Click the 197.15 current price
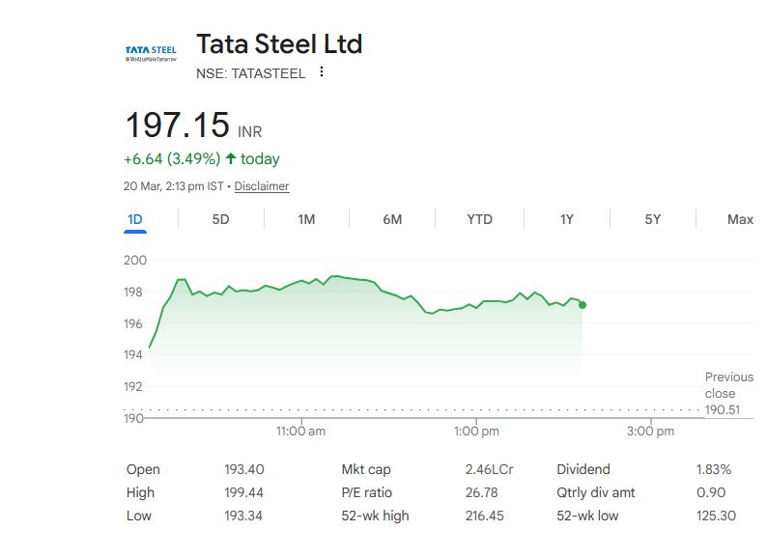767x558 pixels. 178,126
